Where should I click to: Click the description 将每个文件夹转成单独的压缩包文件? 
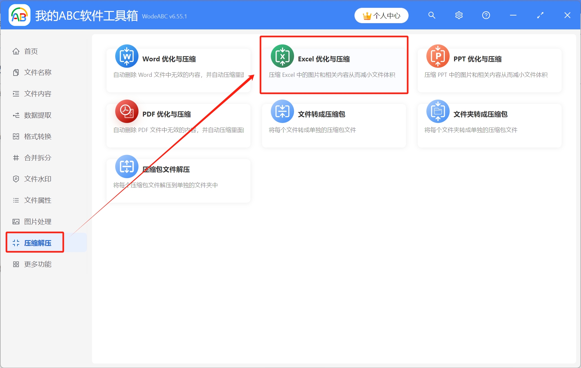point(471,130)
